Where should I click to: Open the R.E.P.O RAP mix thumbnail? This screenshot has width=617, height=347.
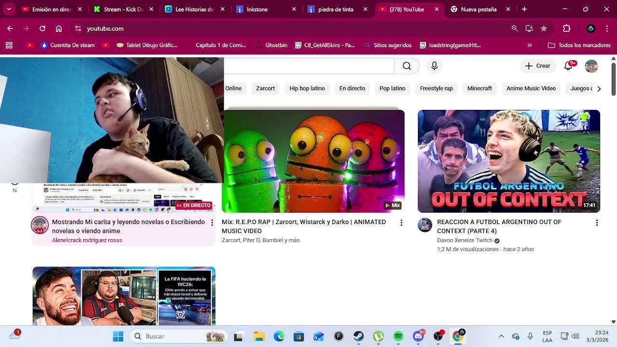(313, 161)
